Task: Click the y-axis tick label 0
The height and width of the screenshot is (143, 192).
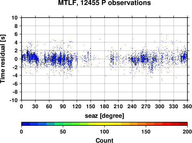Action: (x=16, y=59)
